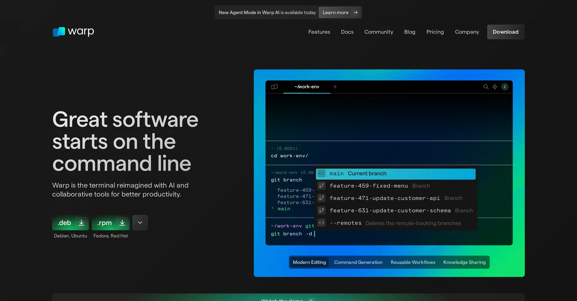The height and width of the screenshot is (301, 577).
Task: Click the Great software headline text
Action: (125, 141)
